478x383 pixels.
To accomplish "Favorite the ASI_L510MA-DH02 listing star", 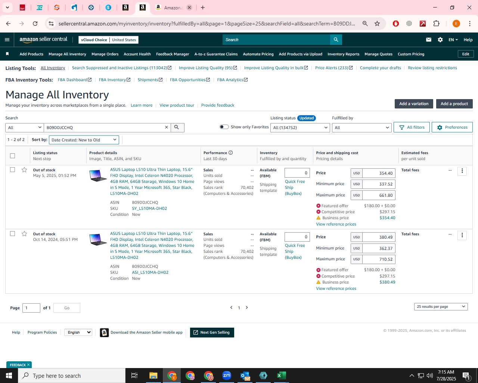I will [x=24, y=234].
